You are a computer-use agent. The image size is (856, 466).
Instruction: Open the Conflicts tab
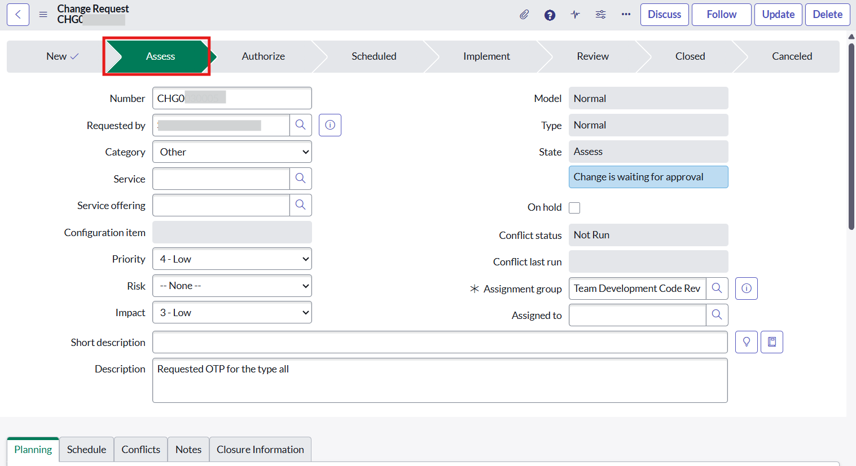click(141, 450)
